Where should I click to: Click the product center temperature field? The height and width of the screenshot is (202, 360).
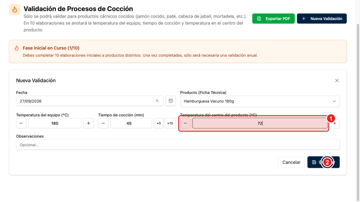coord(260,123)
